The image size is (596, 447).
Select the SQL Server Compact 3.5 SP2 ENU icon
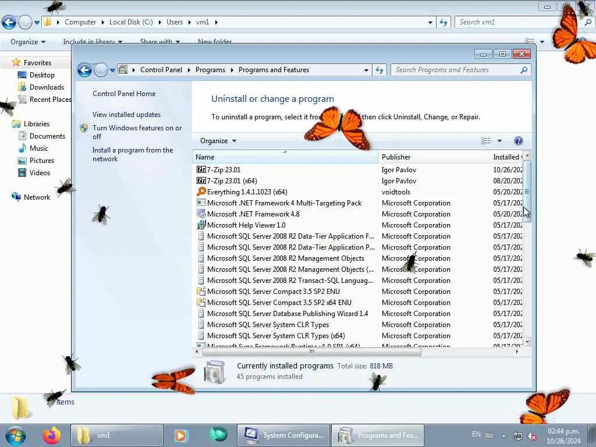[x=201, y=291]
